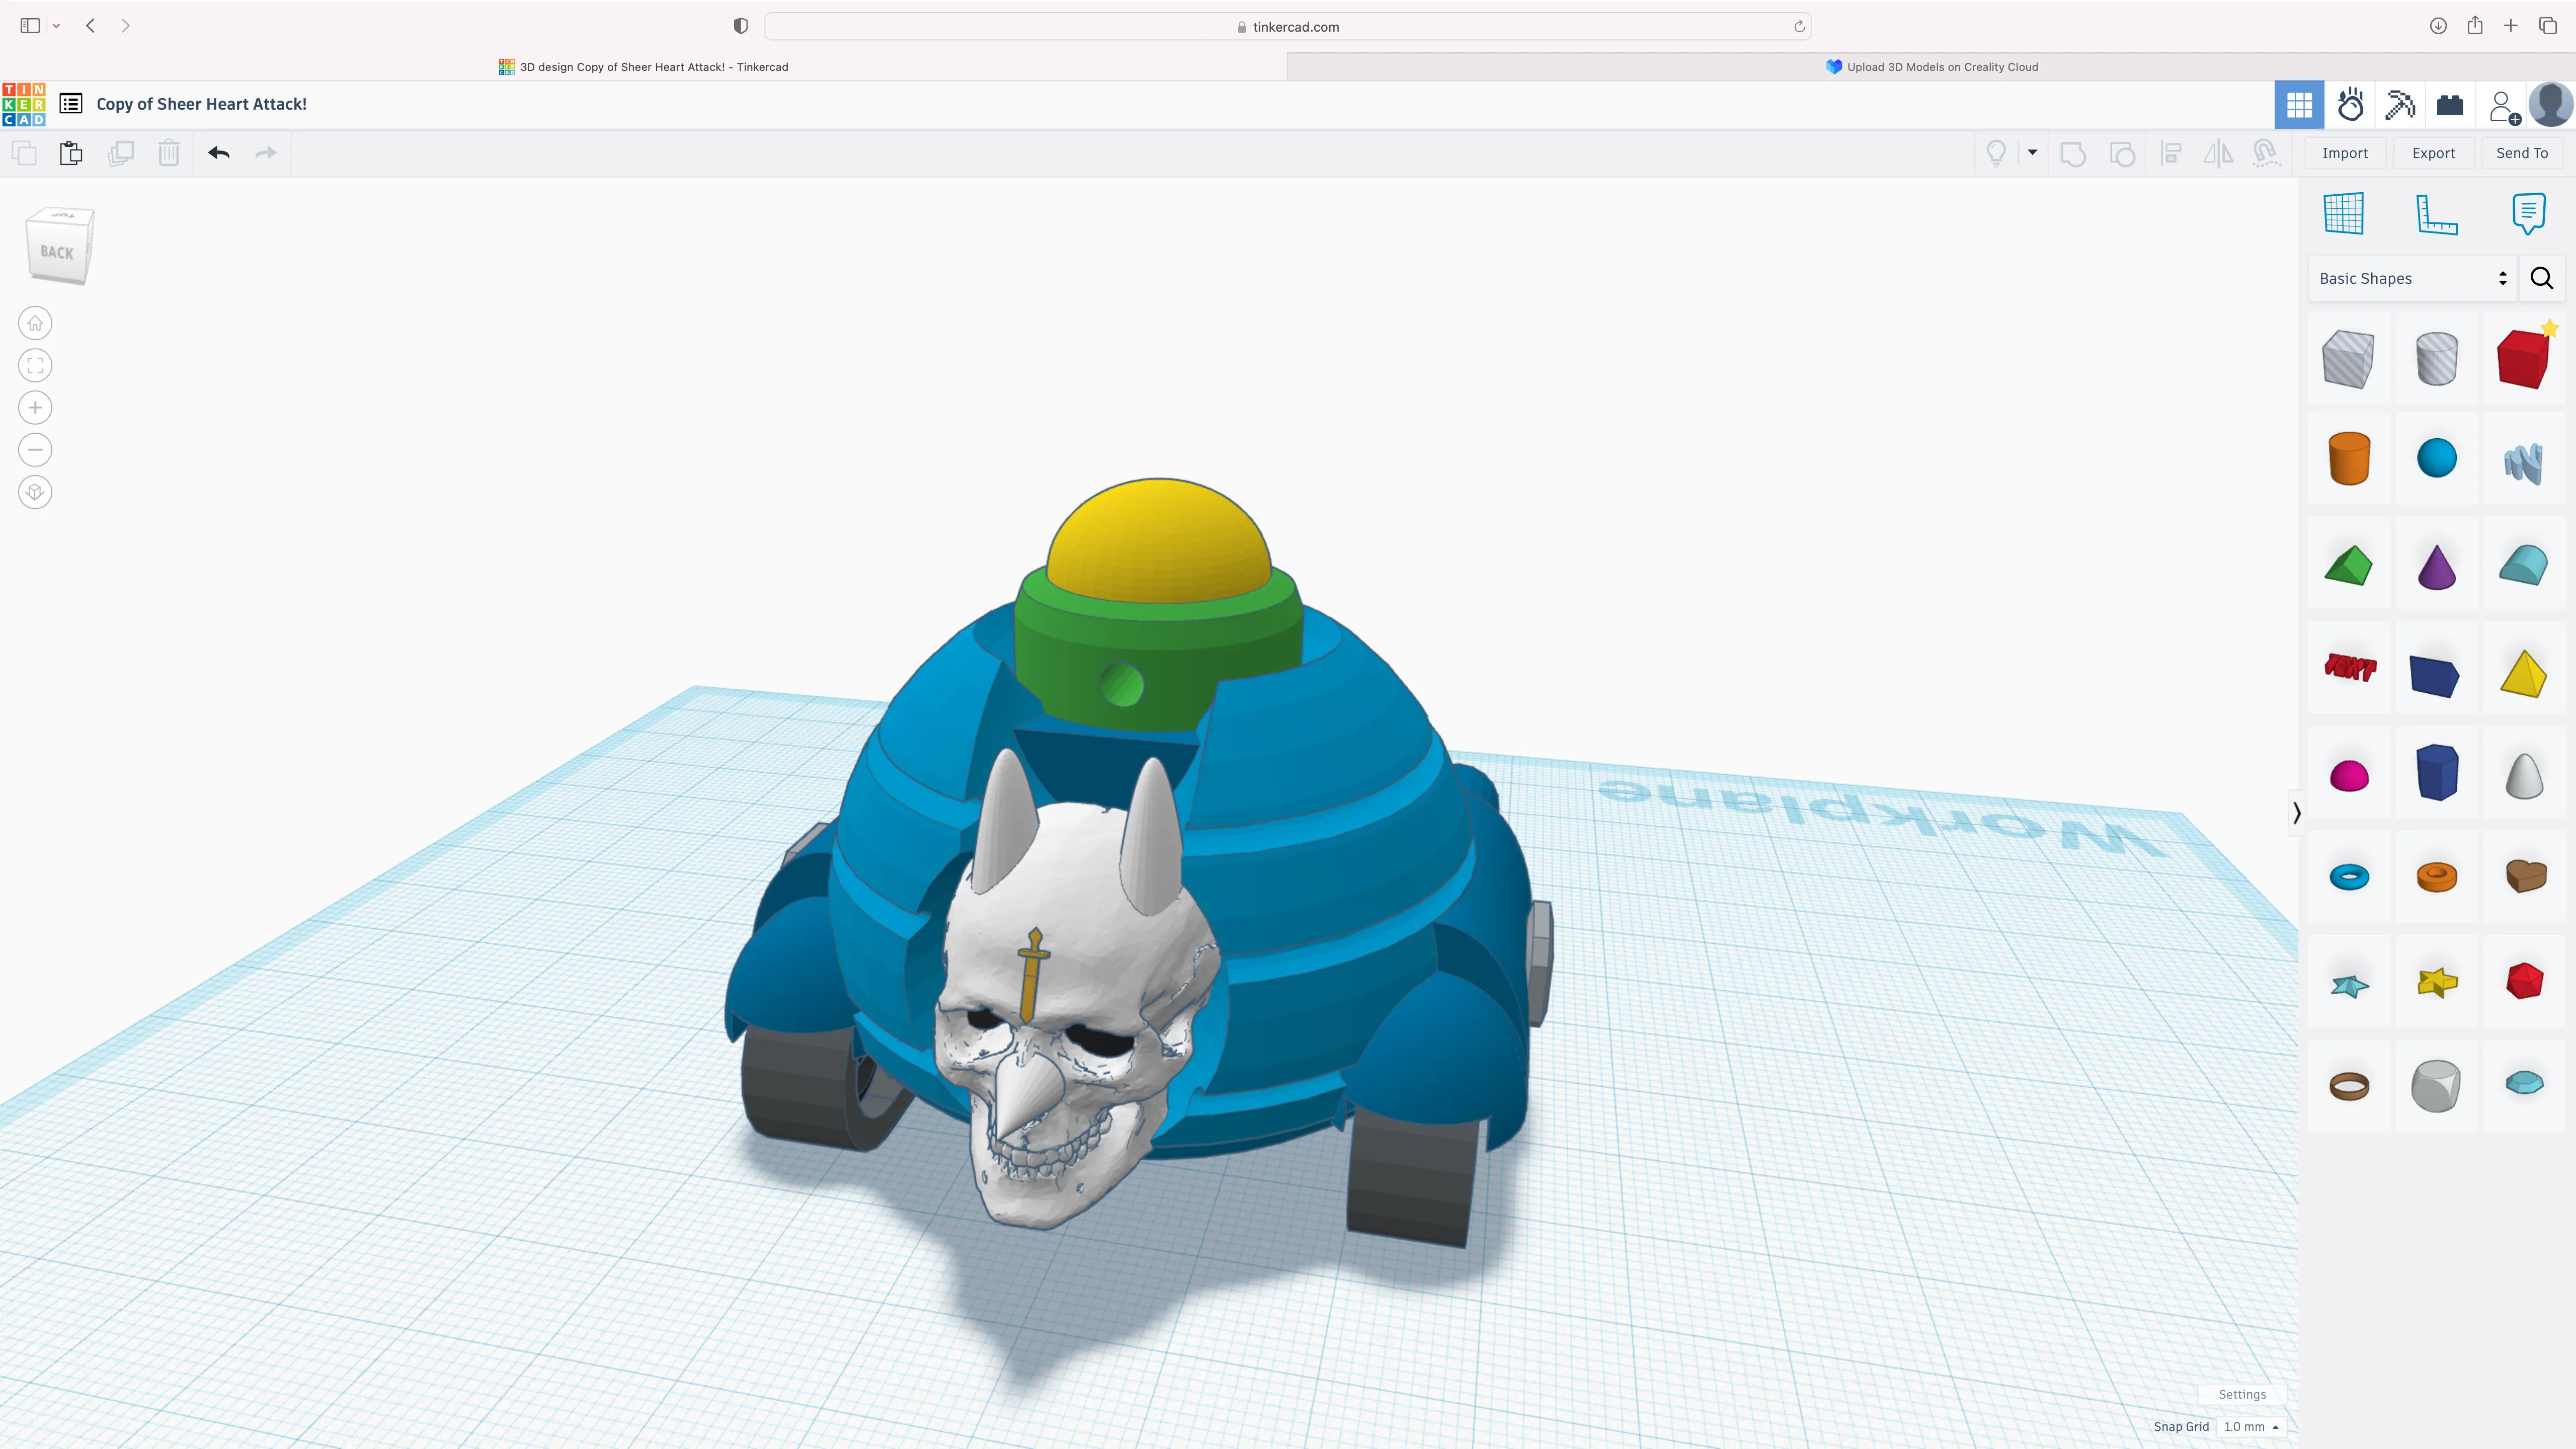Open the Notes tool icon
Viewport: 2576px width, 1449px height.
click(x=2529, y=213)
